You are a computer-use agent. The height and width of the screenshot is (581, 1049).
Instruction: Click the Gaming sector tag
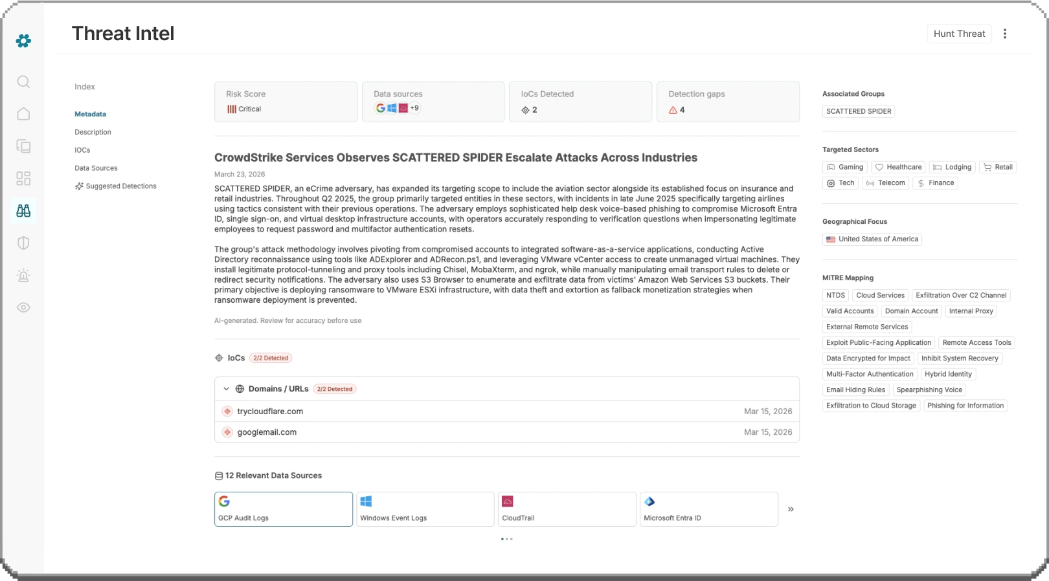844,167
